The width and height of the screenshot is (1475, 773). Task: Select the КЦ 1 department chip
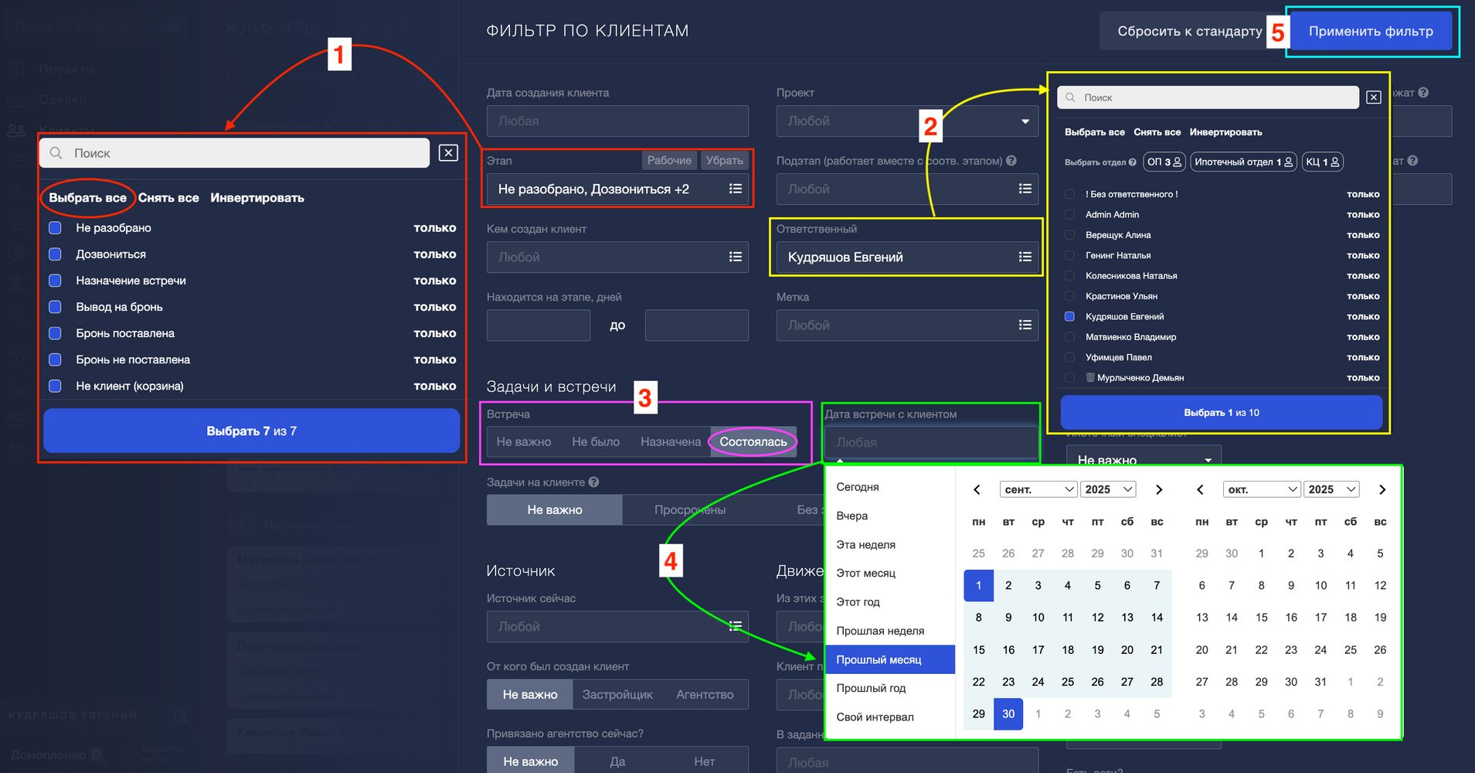(1322, 162)
